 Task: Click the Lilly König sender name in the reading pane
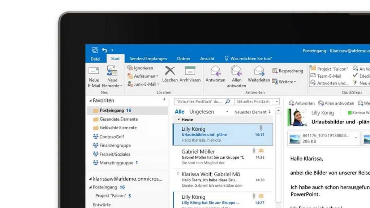tap(322, 113)
